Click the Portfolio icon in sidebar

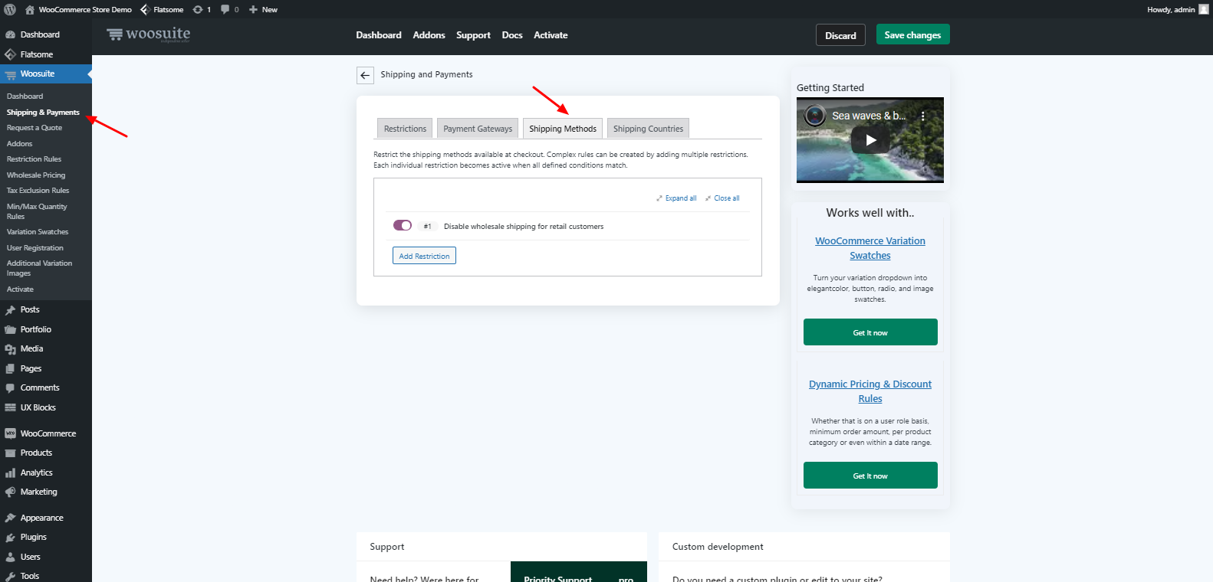pyautogui.click(x=10, y=329)
